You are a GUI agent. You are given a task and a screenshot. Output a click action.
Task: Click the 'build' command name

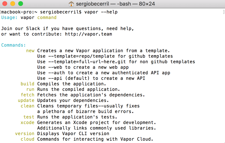27,84
